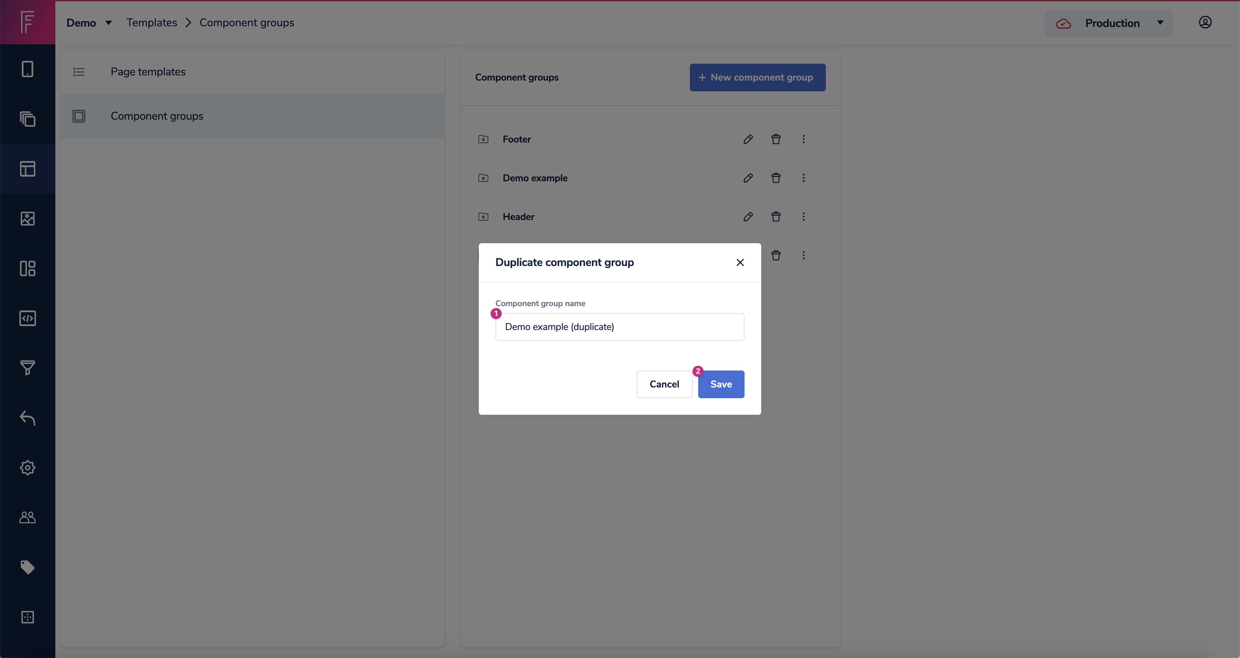Viewport: 1240px width, 658px height.
Task: Open the Users panel from the sidebar
Action: coord(27,518)
